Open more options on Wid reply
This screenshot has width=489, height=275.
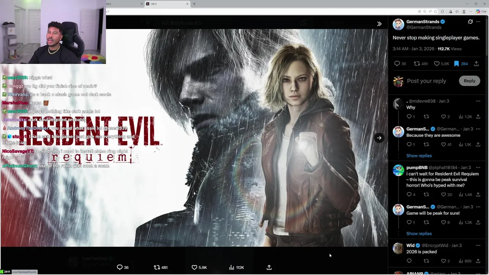point(478,246)
